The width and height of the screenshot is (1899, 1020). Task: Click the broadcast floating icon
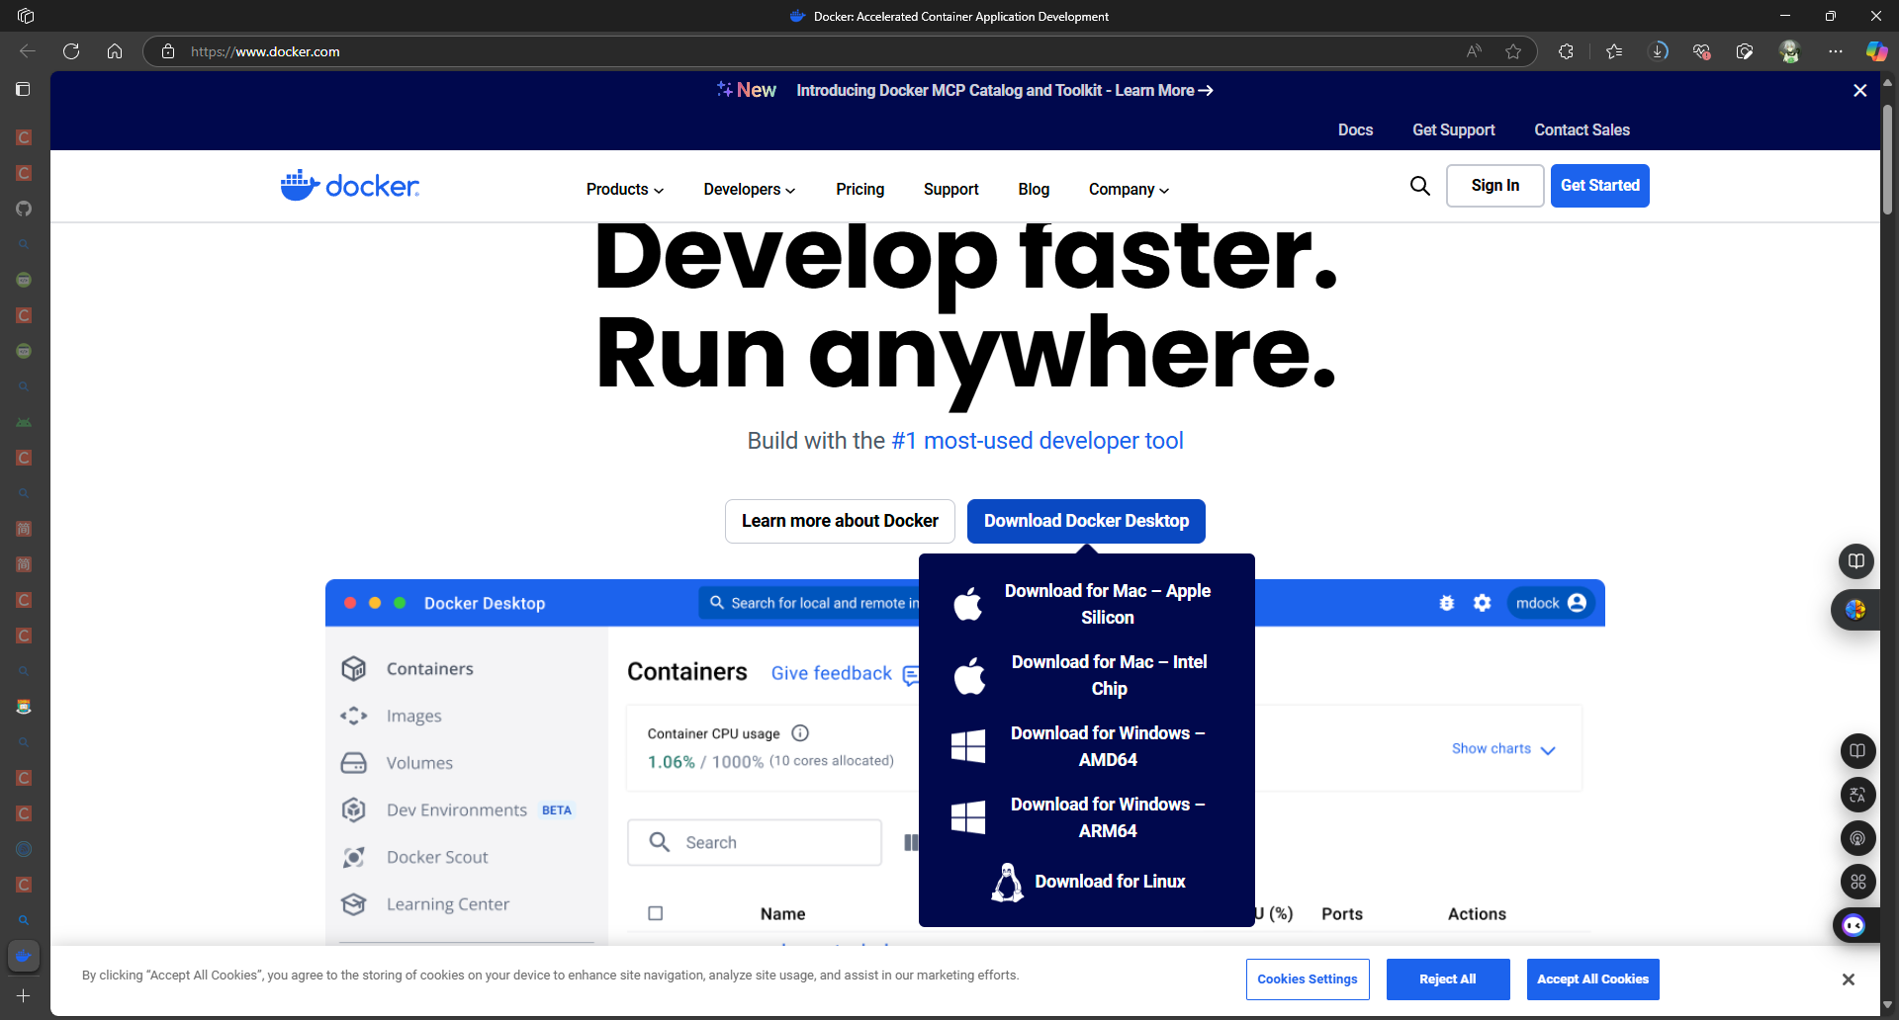pos(1857,838)
